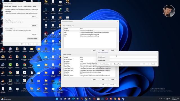The image size is (180, 101).
Task: Open the Windows Start menu
Action: tap(57, 99)
